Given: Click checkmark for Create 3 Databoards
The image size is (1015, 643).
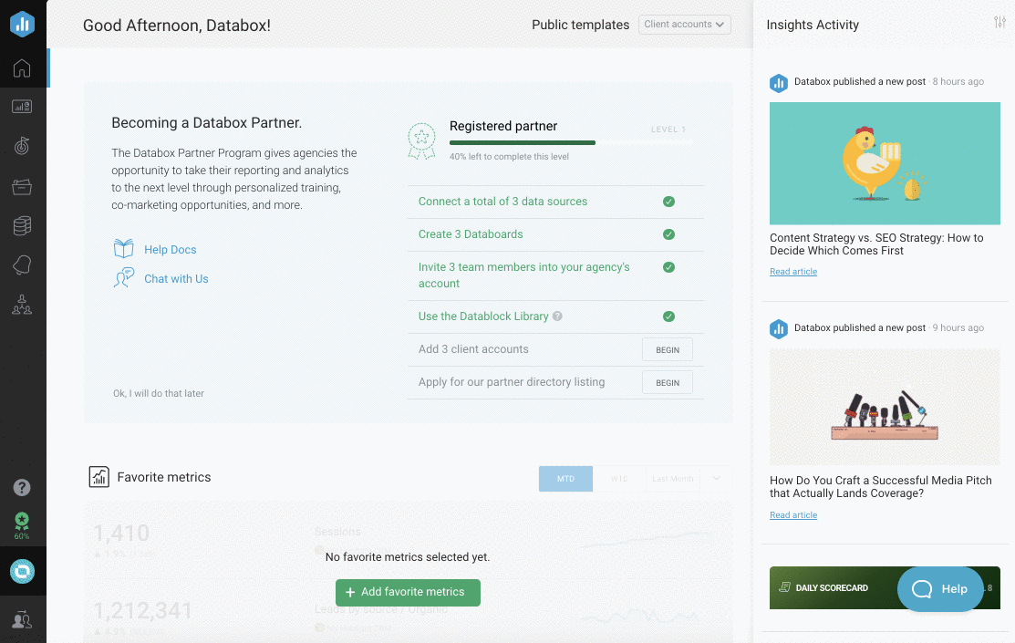Looking at the screenshot, I should [x=668, y=234].
